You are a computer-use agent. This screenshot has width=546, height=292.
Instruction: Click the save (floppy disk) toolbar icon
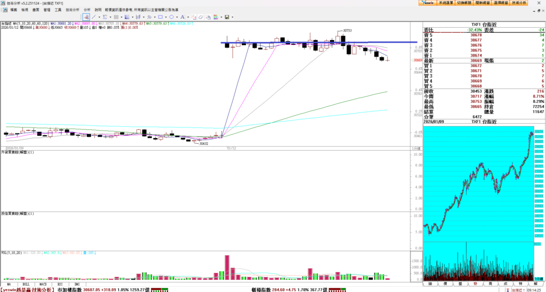(x=227, y=17)
